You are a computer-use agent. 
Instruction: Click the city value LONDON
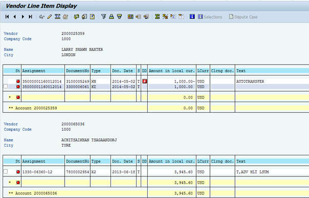point(68,55)
